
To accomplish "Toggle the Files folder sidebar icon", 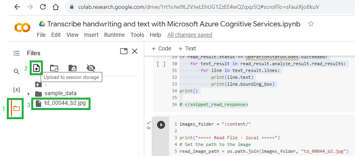I will point(16,109).
